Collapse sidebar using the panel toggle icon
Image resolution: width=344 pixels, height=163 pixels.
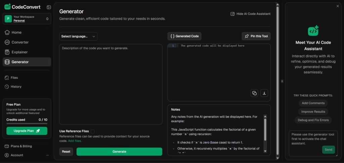click(x=49, y=7)
